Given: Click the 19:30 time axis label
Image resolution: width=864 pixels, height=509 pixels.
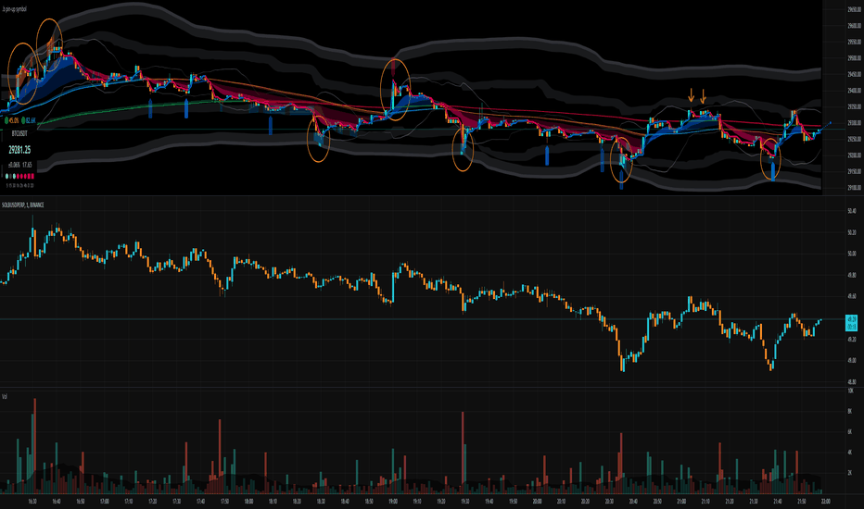Looking at the screenshot, I should click(465, 502).
